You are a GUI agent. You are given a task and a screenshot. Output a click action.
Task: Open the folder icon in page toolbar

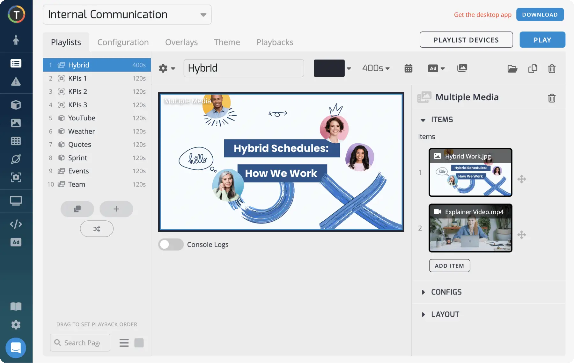[x=512, y=69]
